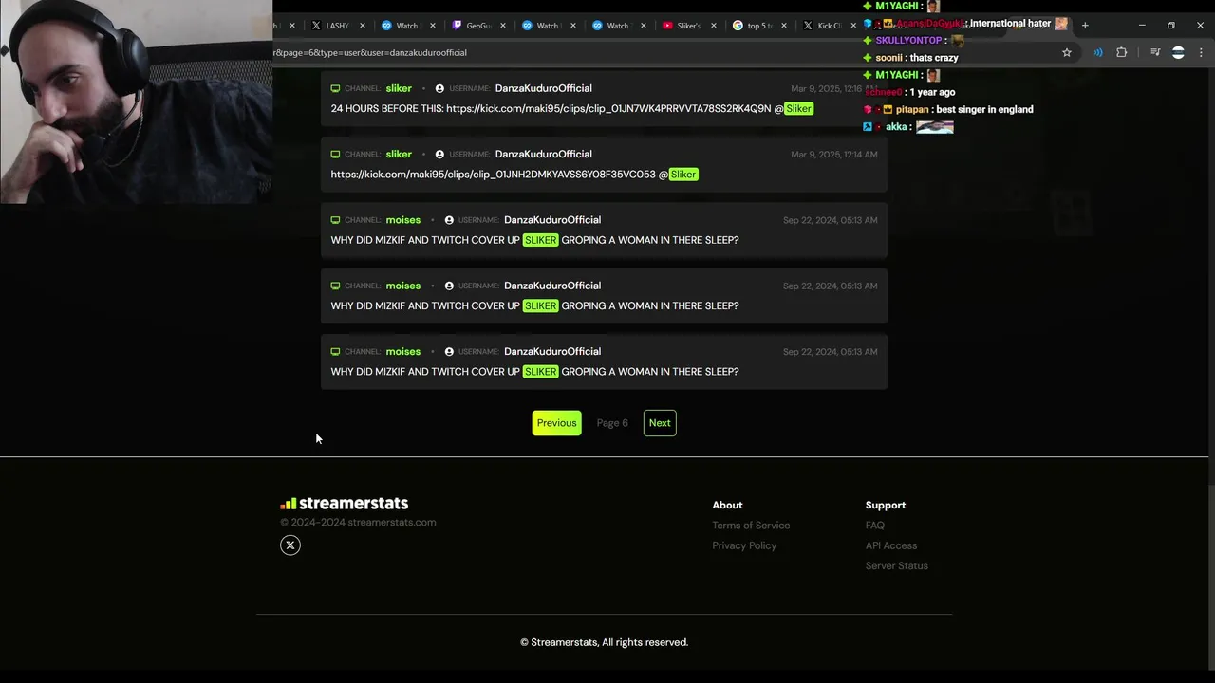Click DanzaKuduroOfficial username on 12:14 AM message
This screenshot has width=1215, height=683.
(544, 154)
